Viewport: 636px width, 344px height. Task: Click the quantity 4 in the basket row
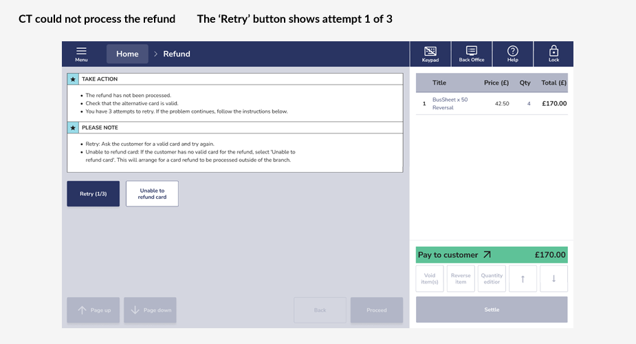pos(529,103)
